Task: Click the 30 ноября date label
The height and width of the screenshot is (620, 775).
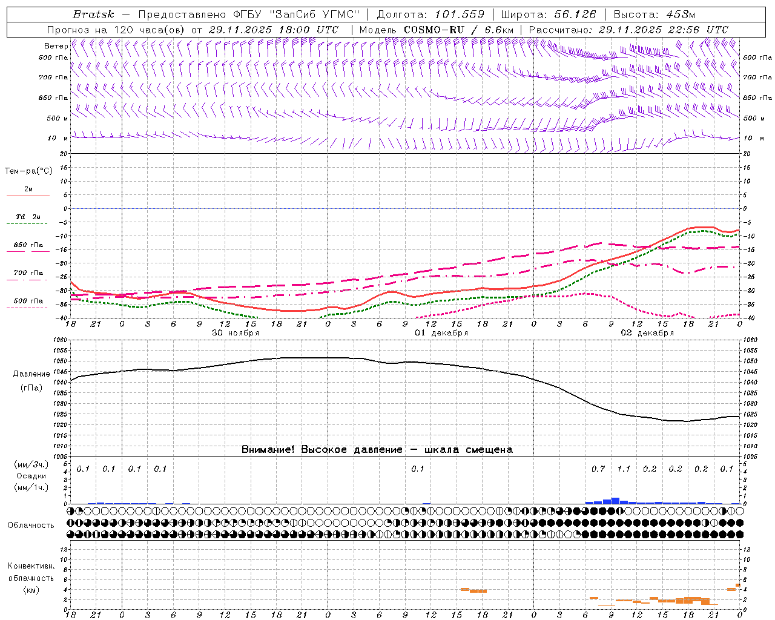Action: click(236, 333)
